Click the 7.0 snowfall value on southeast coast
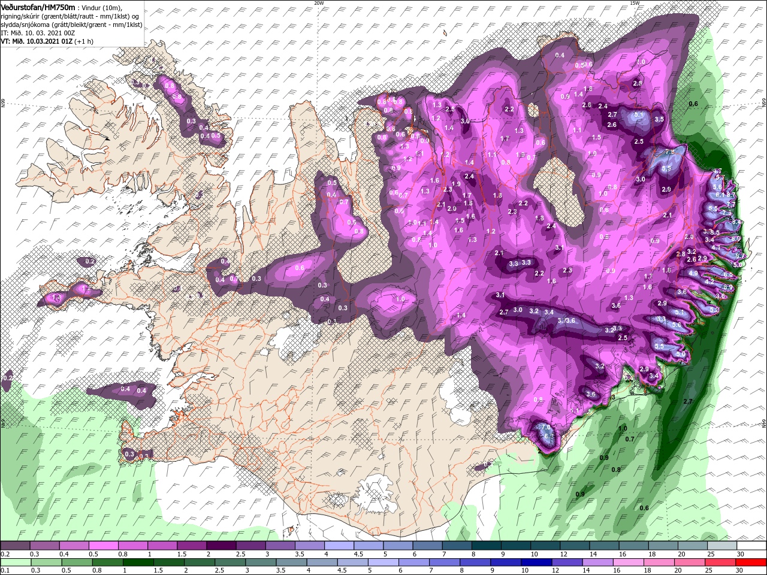This screenshot has width=767, height=575. tap(545, 427)
